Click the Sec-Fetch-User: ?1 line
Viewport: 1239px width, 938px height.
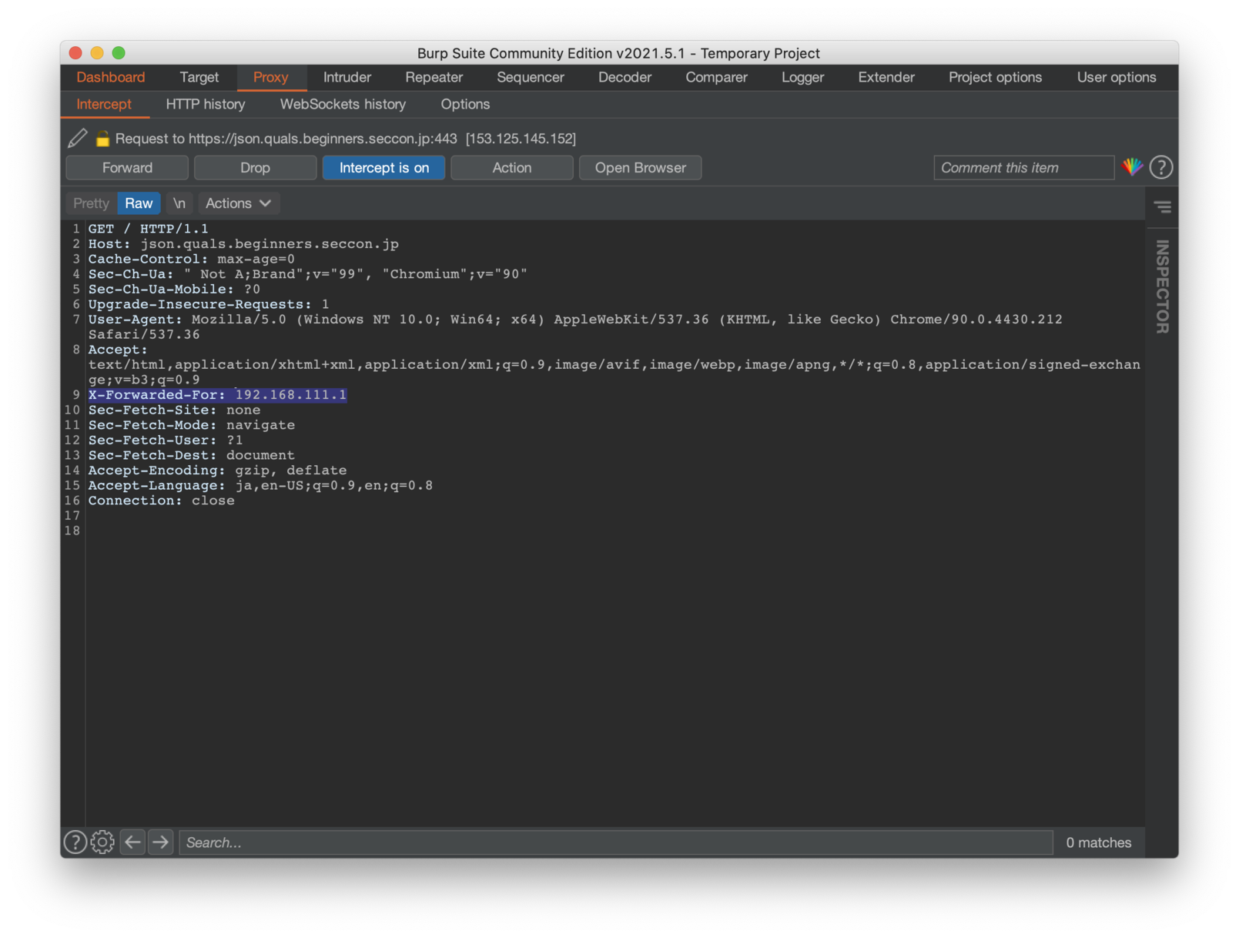pyautogui.click(x=166, y=441)
